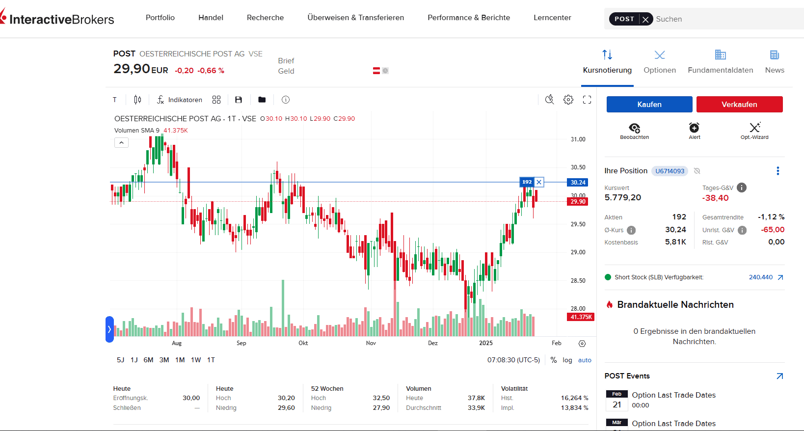804x431 pixels.
Task: Toggle position visibility eye icon
Action: point(697,171)
